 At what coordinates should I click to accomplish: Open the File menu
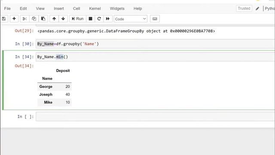[7, 9]
